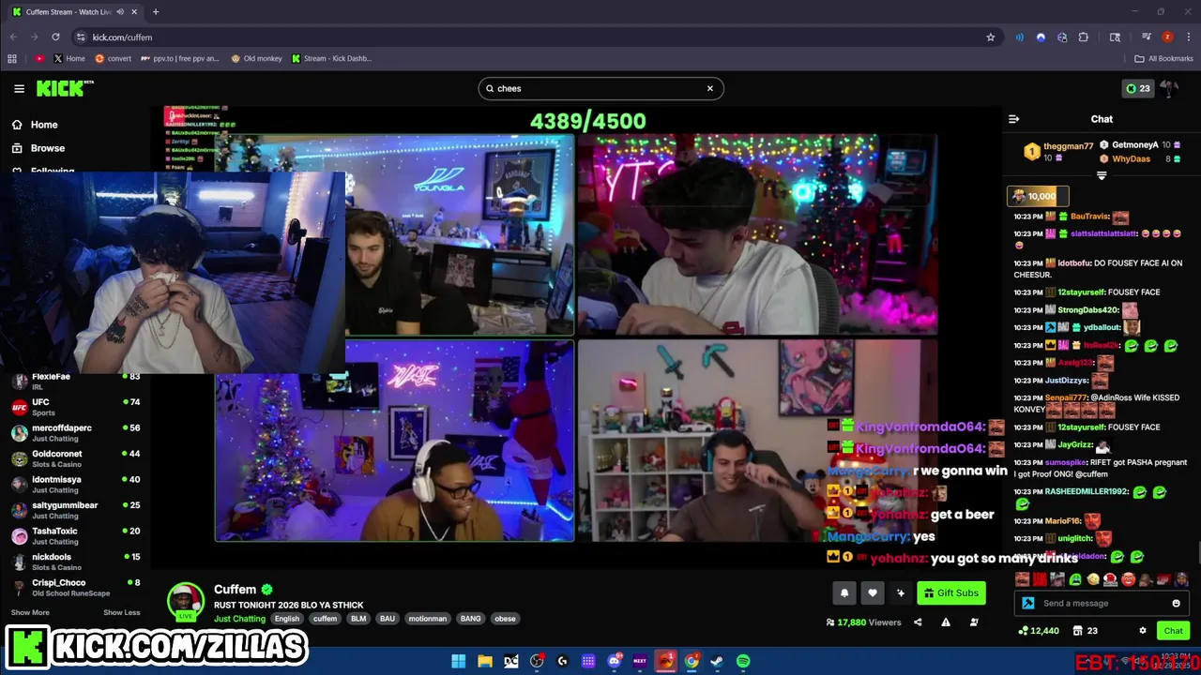
Task: Select the English language tag
Action: 287,619
